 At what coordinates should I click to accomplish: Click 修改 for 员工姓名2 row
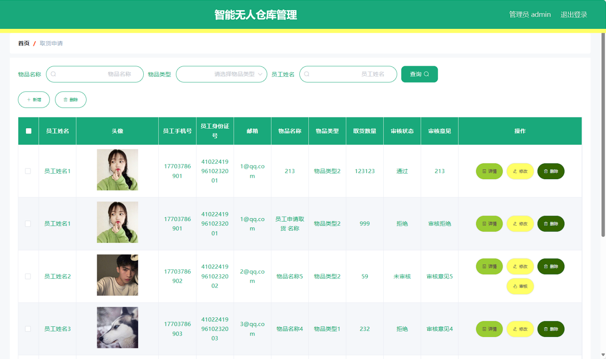click(520, 266)
